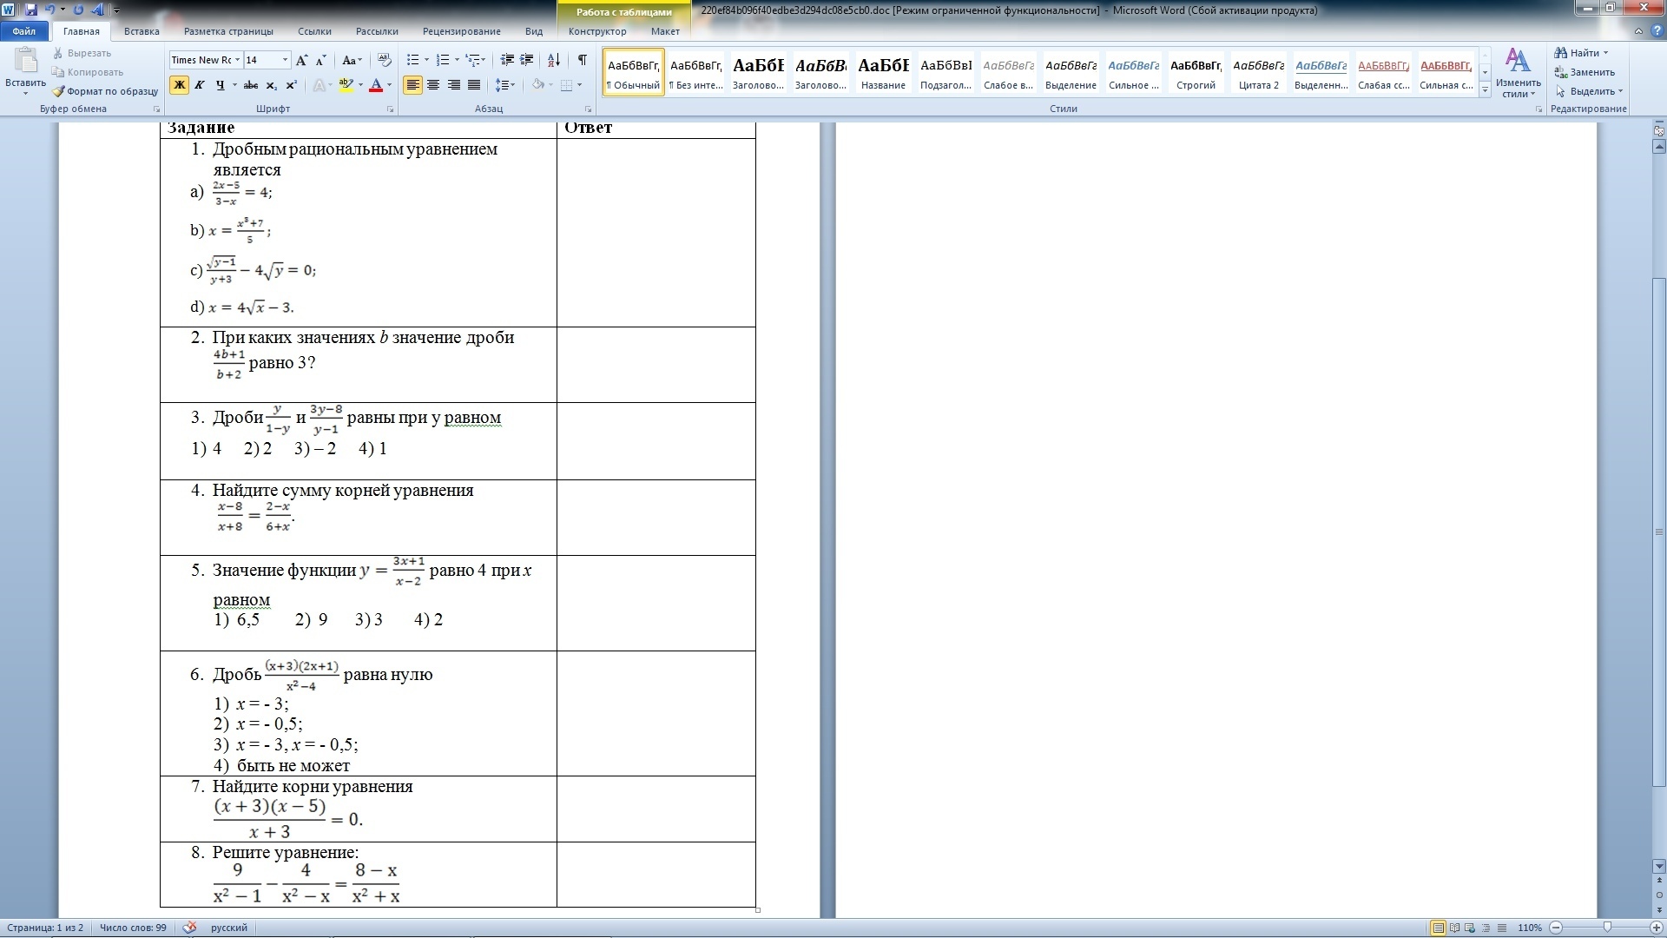Switch to Разметка страницы tab

click(228, 31)
